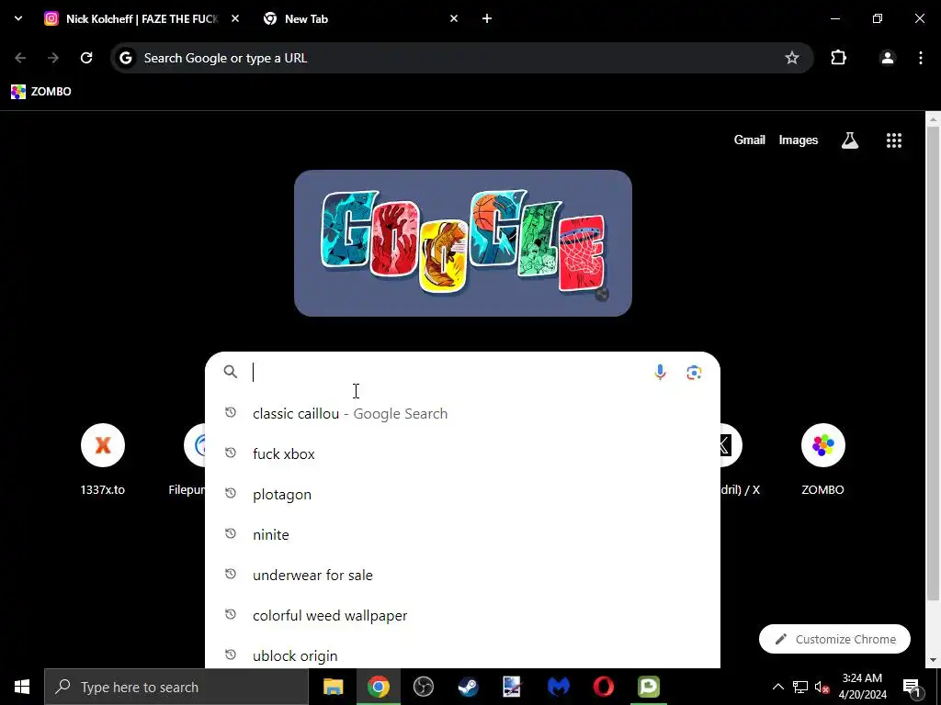The width and height of the screenshot is (941, 705).
Task: Click Customize Chrome button
Action: [834, 639]
